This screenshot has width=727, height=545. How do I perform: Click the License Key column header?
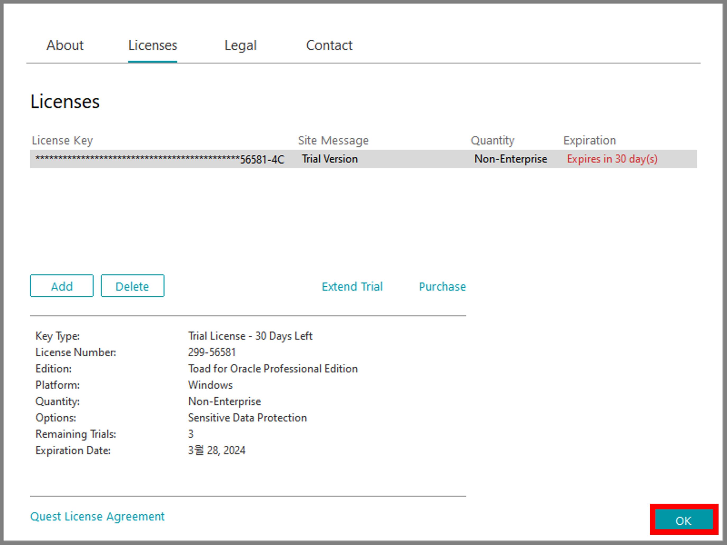(x=62, y=141)
